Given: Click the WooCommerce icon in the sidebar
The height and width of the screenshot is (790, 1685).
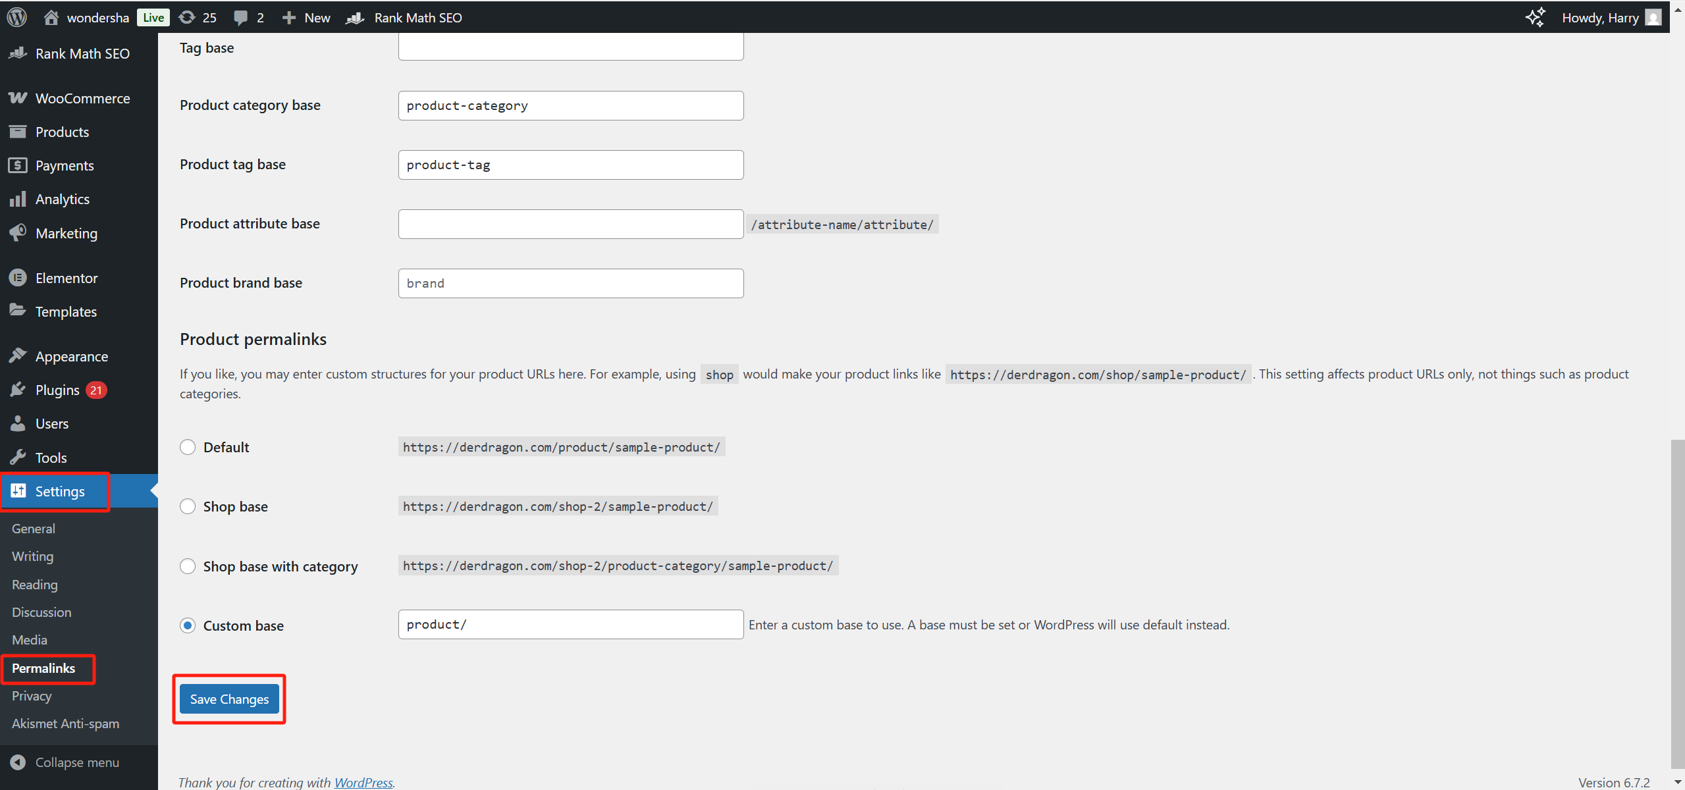Looking at the screenshot, I should [x=18, y=98].
